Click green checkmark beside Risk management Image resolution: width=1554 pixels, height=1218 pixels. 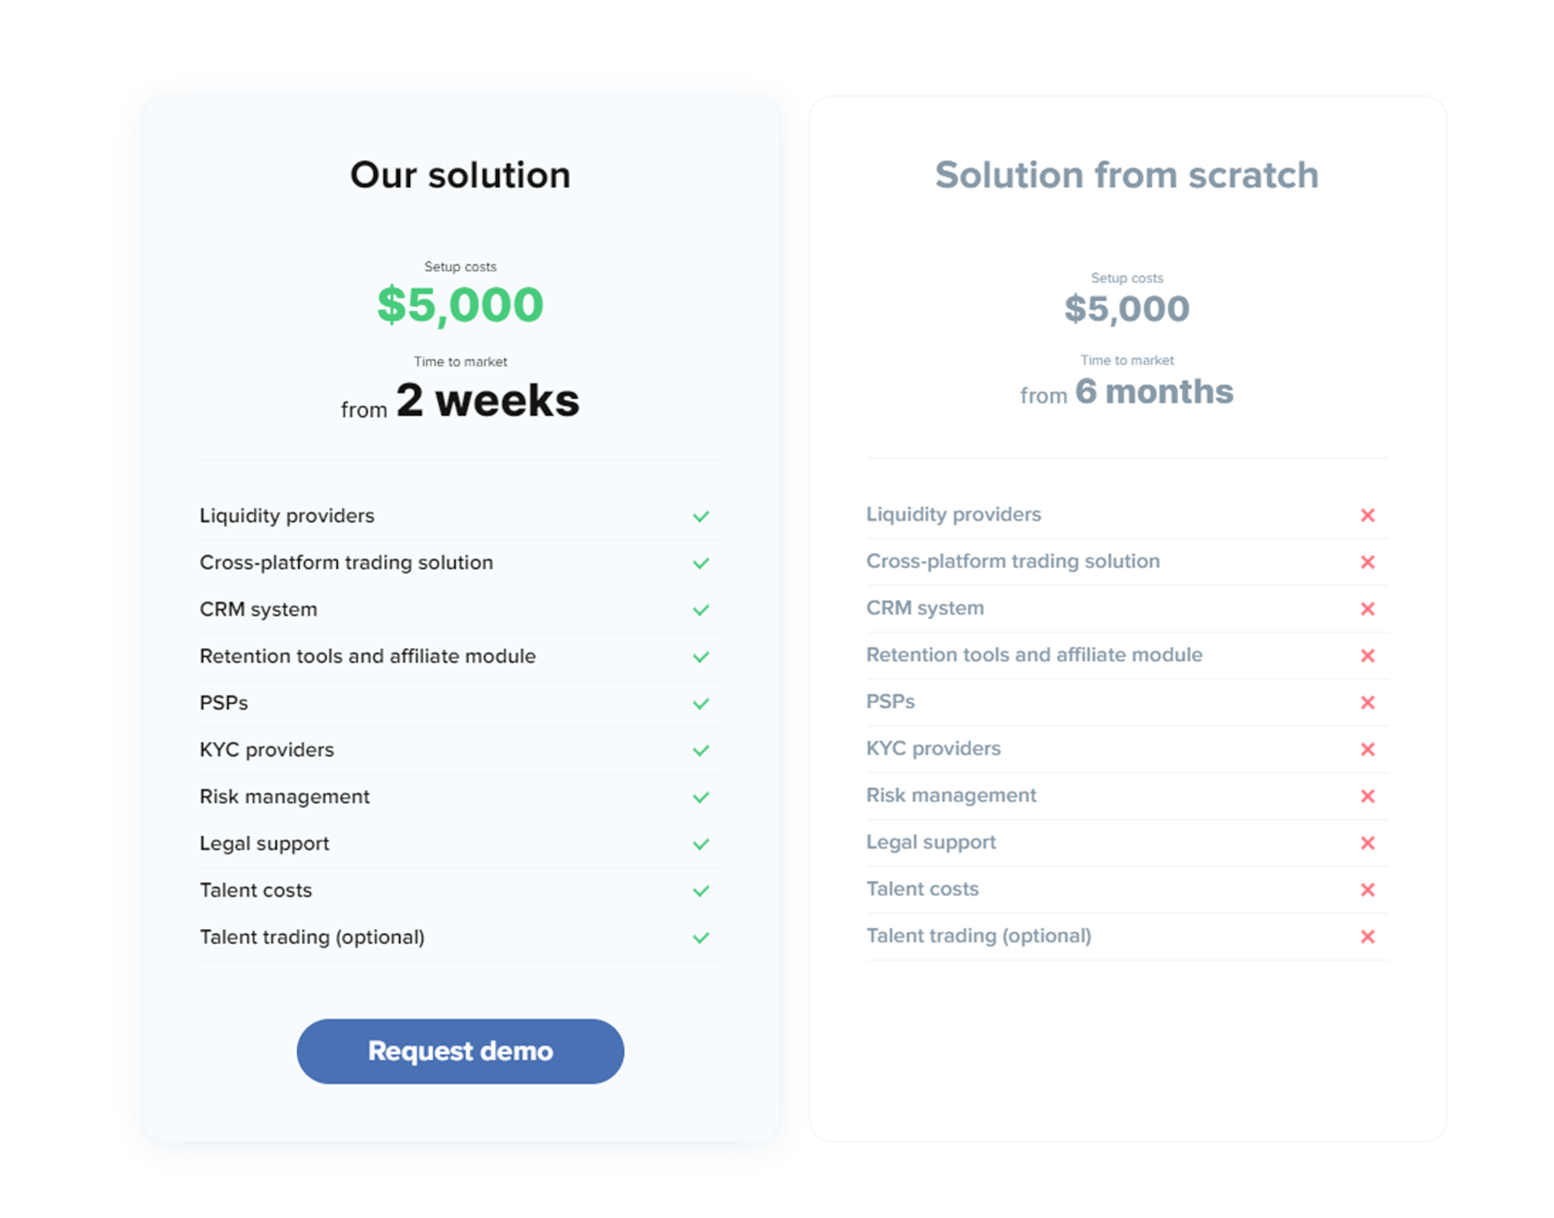701,797
